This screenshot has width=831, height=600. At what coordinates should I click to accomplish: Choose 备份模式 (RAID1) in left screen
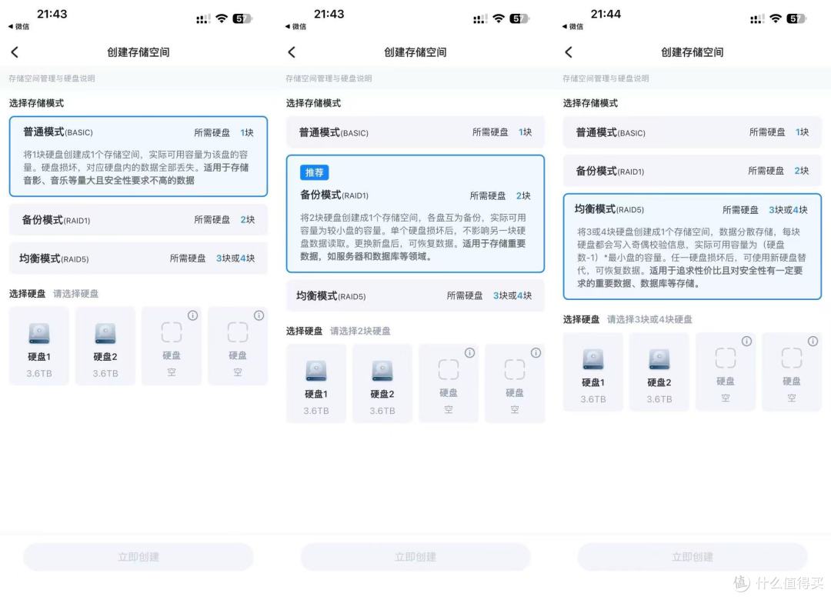[x=138, y=219]
